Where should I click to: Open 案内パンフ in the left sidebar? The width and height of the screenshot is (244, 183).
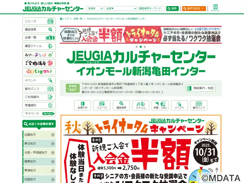(39, 89)
